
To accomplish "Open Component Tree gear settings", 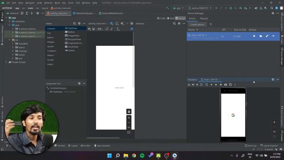I will click(79, 84).
